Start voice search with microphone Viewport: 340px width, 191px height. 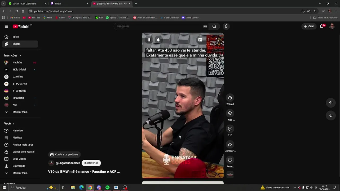coord(226,26)
